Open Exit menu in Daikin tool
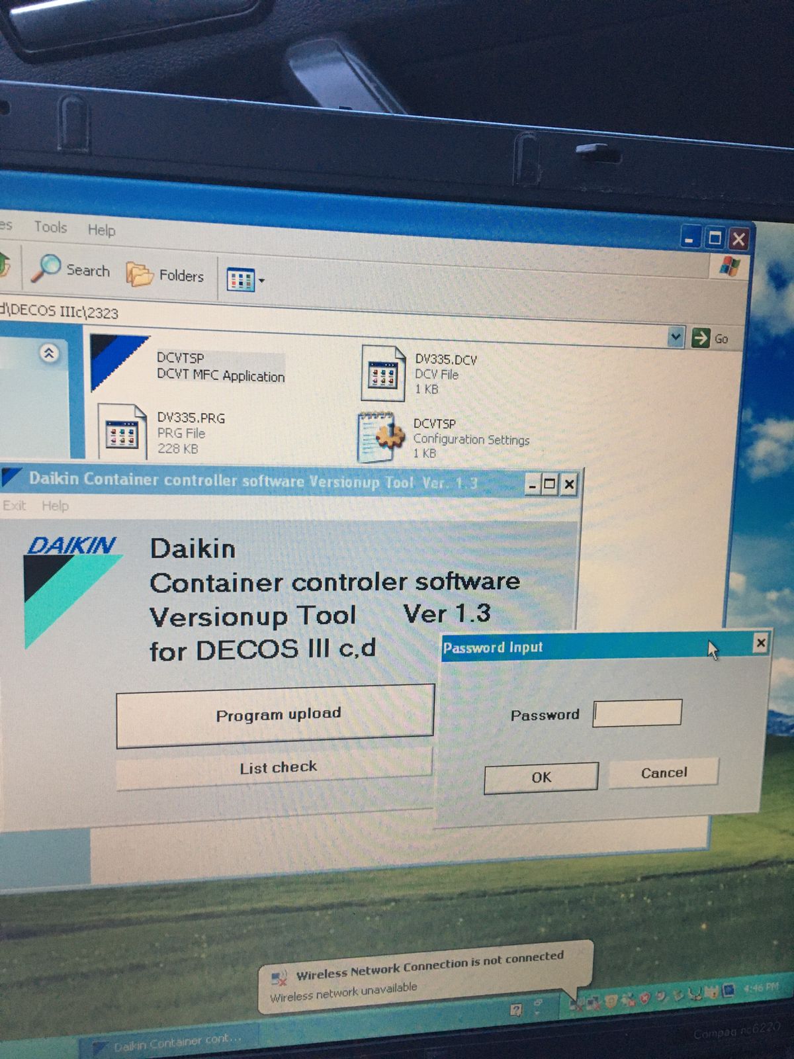Viewport: 794px width, 1059px height. click(14, 506)
